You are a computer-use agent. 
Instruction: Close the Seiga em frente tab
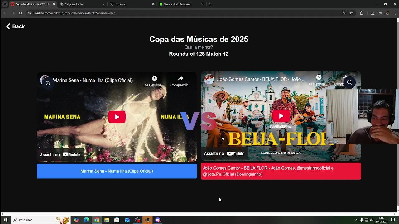pyautogui.click(x=103, y=4)
